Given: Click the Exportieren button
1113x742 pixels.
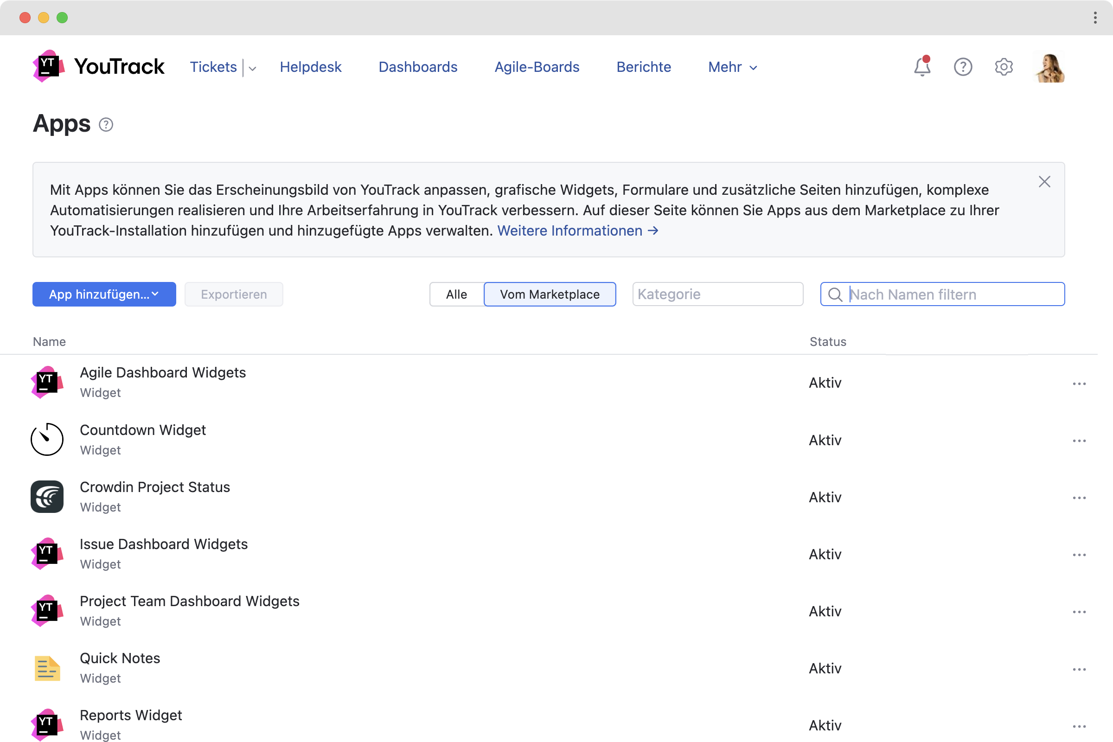Looking at the screenshot, I should point(234,294).
